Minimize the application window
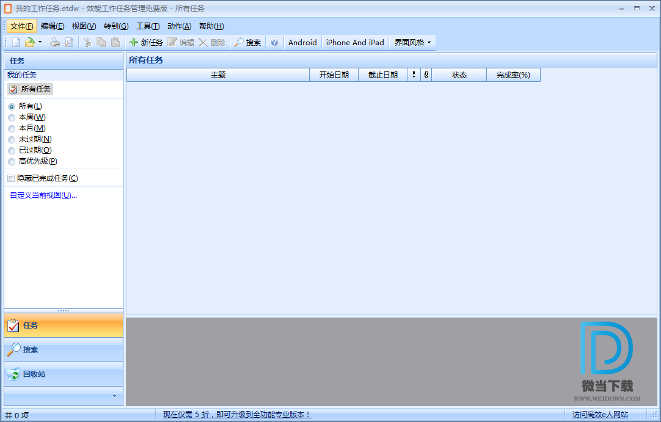 point(622,9)
